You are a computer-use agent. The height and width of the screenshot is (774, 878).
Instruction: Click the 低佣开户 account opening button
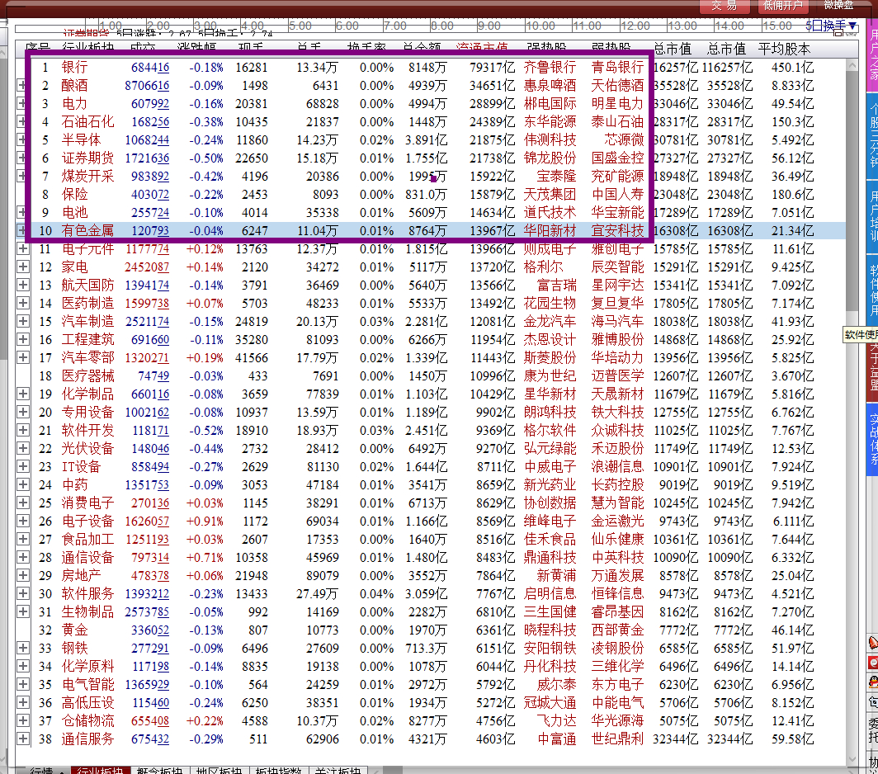point(782,6)
